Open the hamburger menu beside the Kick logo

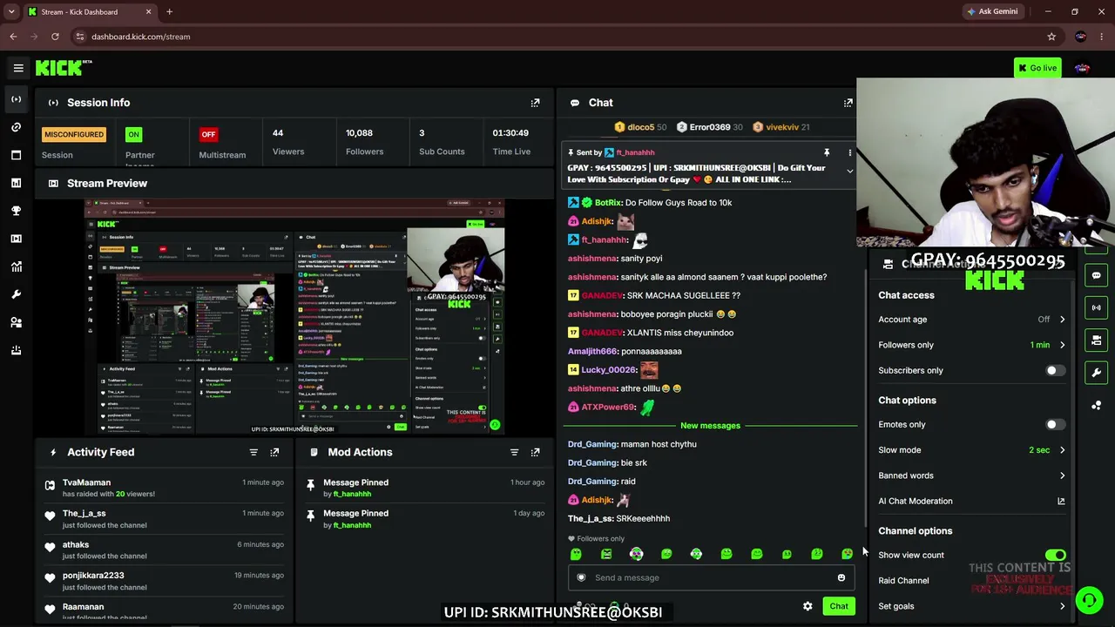click(x=18, y=68)
